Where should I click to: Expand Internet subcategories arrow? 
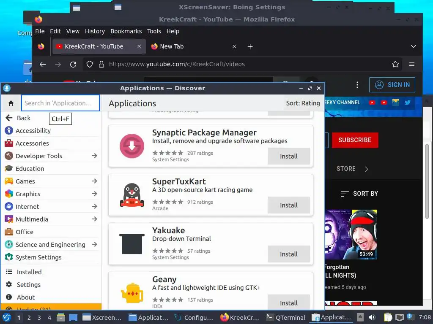coord(94,207)
